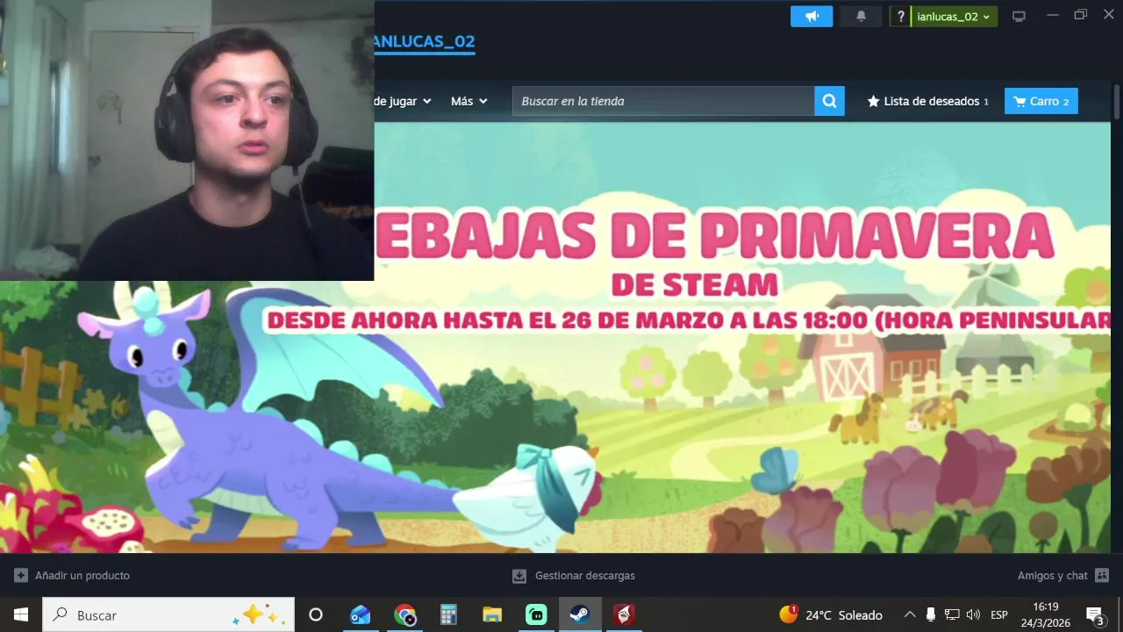Image resolution: width=1123 pixels, height=632 pixels.
Task: Minimize the Steam window
Action: [x=1053, y=15]
